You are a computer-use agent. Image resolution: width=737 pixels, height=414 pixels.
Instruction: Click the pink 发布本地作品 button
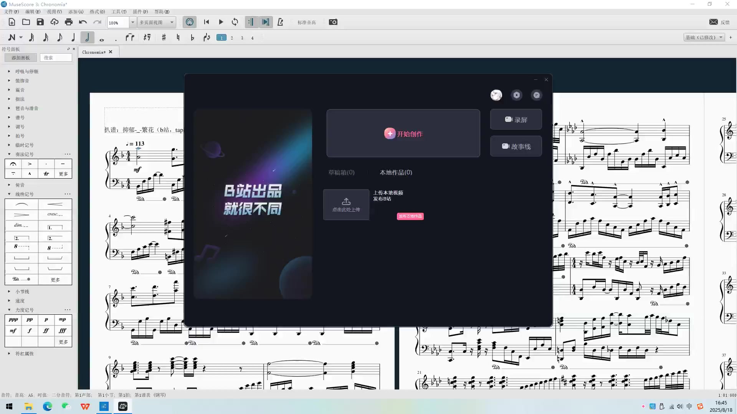[x=410, y=216]
